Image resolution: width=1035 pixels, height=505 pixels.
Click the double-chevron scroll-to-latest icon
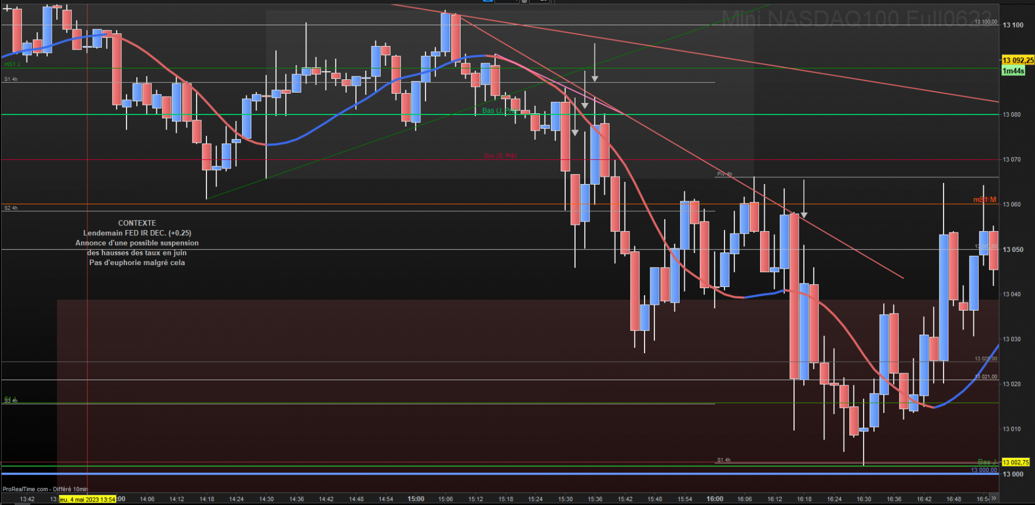[994, 498]
